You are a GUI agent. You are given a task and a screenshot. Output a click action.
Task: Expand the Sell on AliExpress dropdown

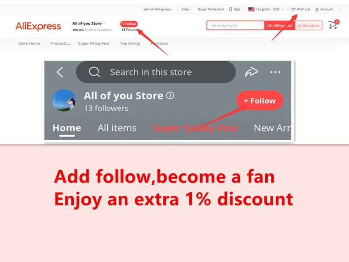[x=158, y=9]
